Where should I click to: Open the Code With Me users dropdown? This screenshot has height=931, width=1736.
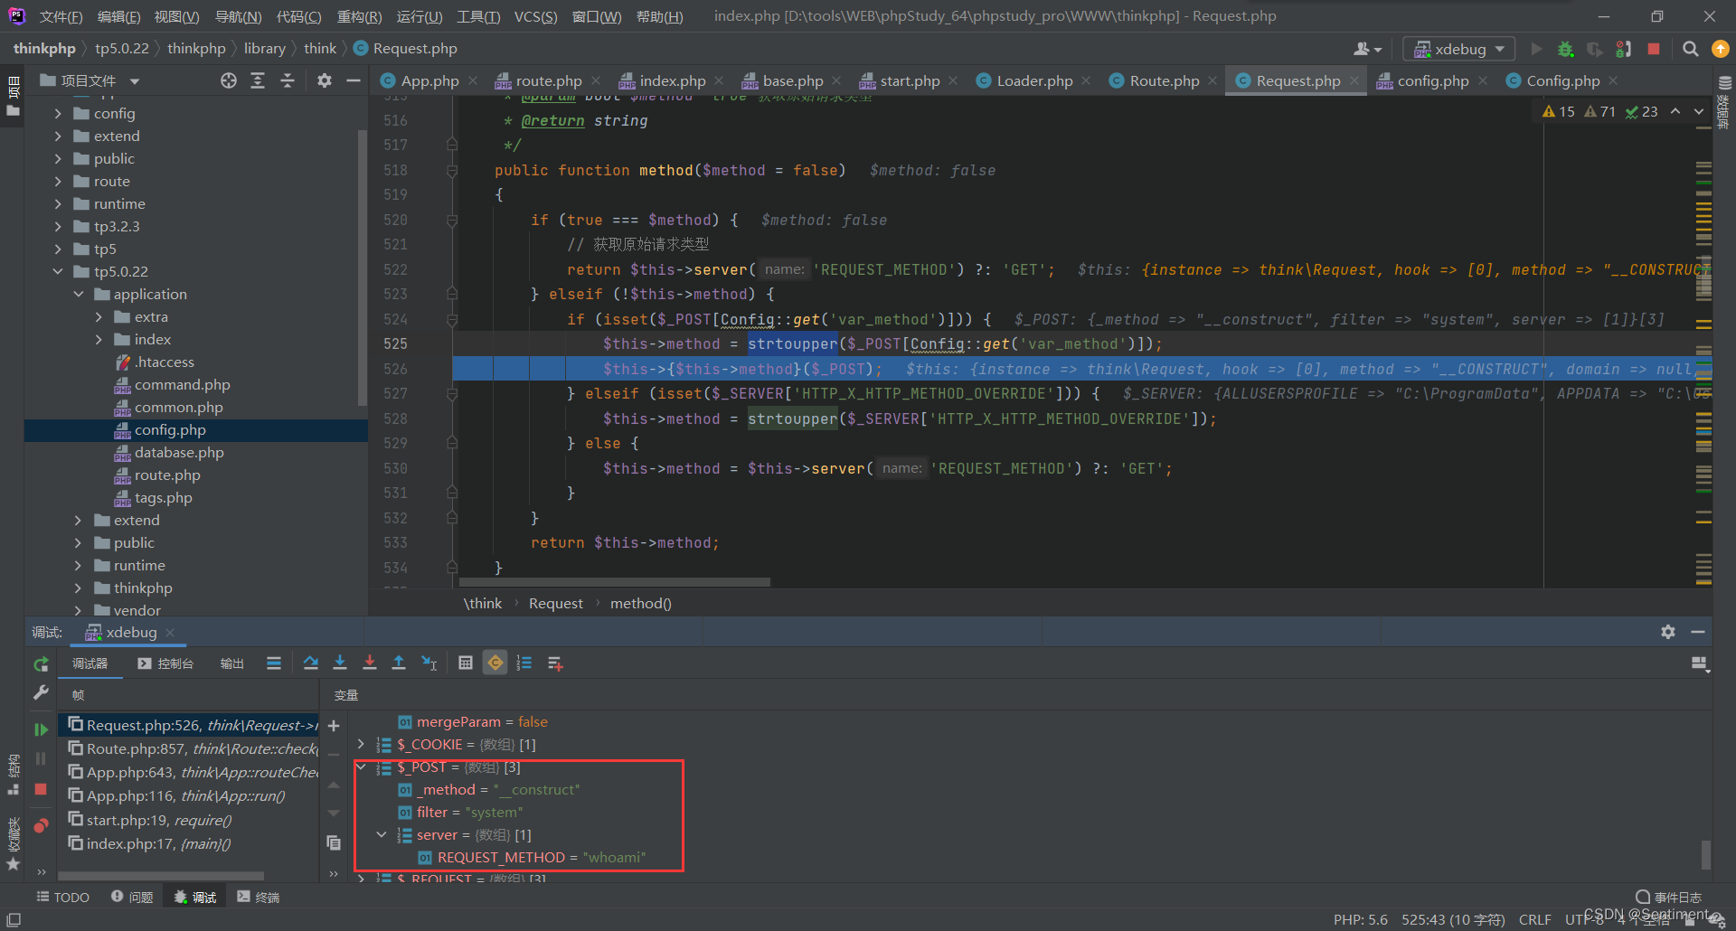coord(1367,49)
